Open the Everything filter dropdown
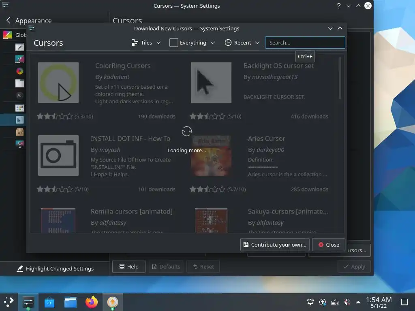The width and height of the screenshot is (415, 311). (x=192, y=43)
